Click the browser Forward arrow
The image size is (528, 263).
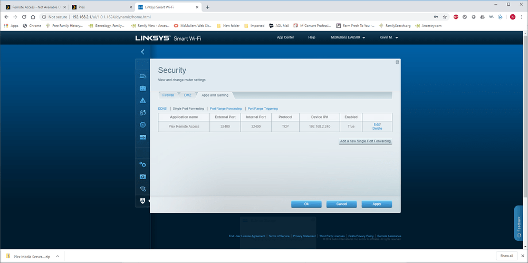(15, 17)
